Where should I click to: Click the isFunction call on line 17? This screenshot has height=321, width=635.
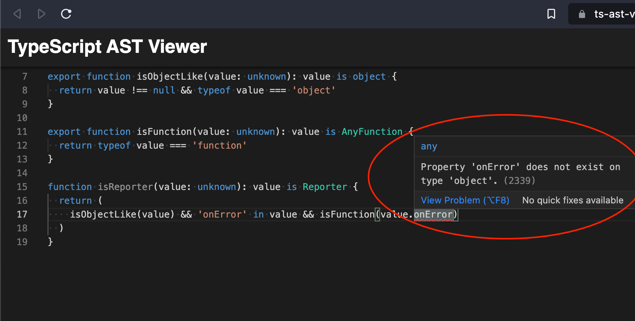[x=347, y=215]
